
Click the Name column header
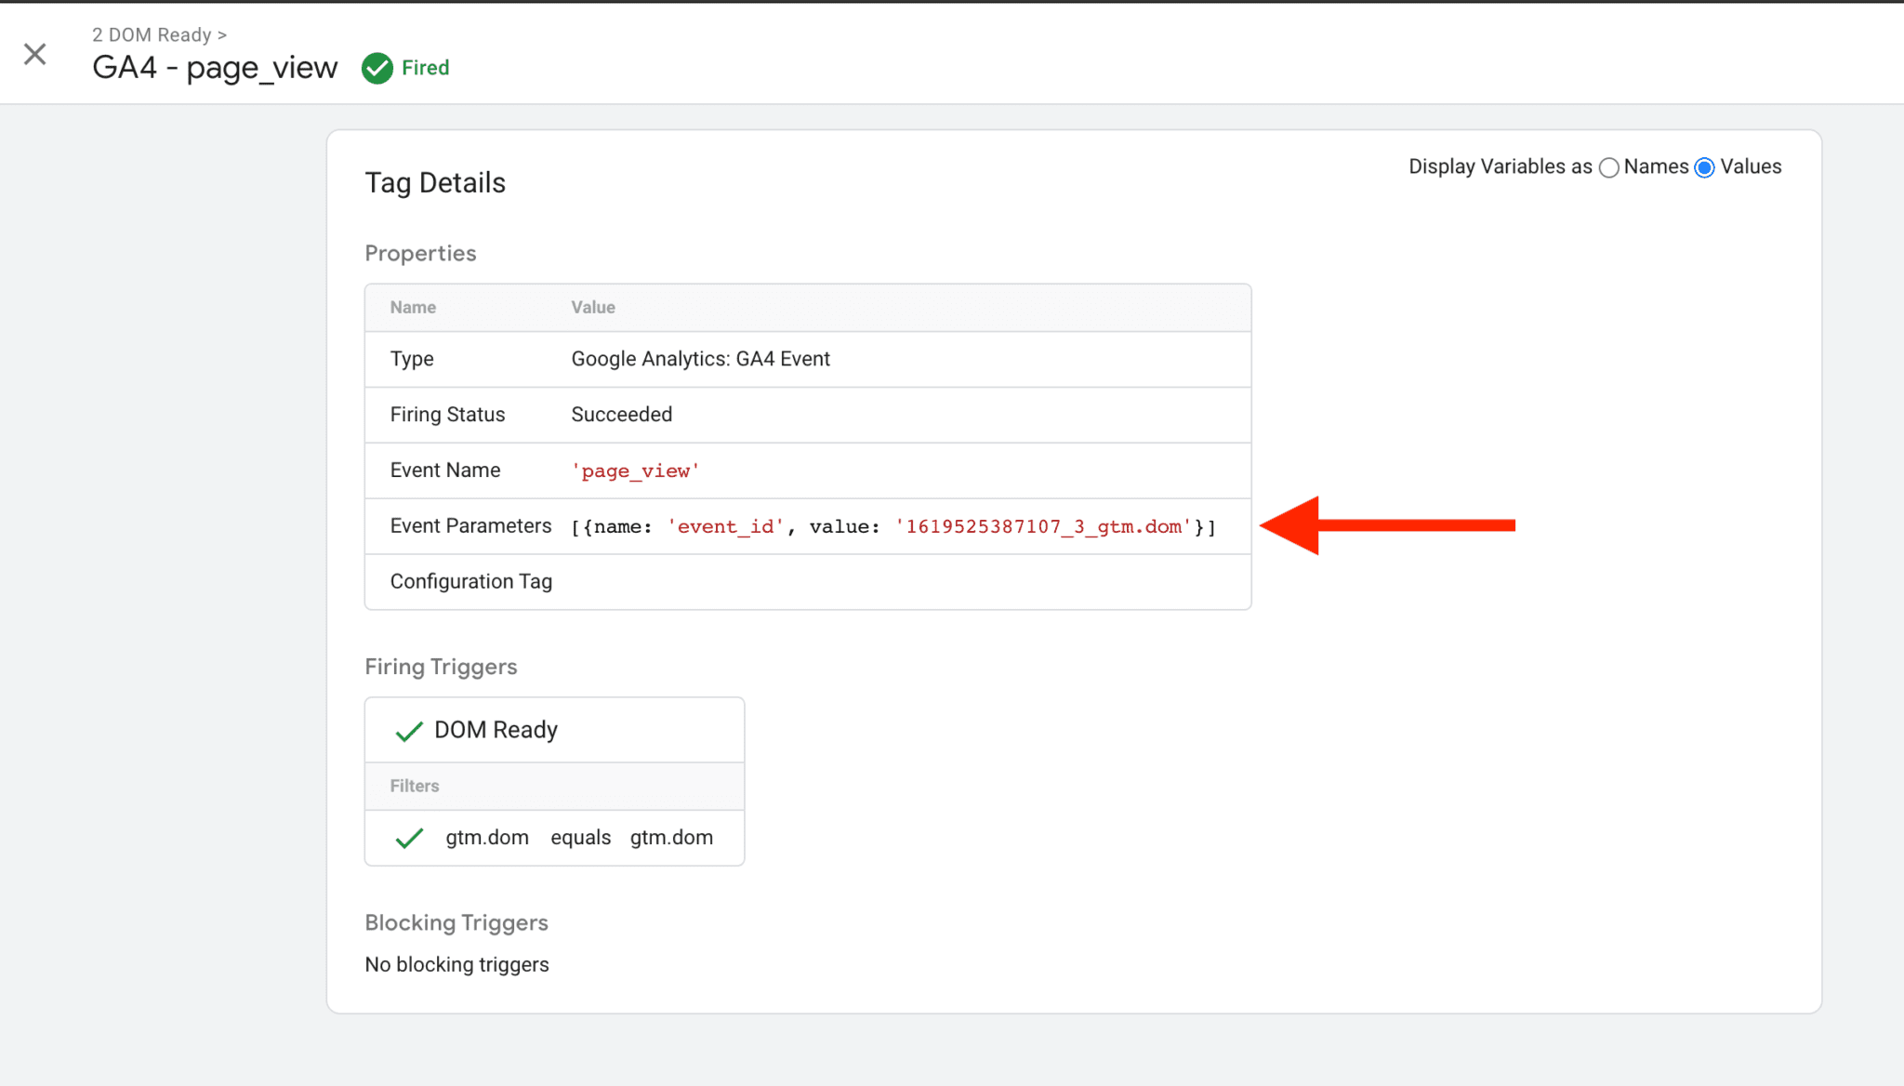(x=413, y=307)
